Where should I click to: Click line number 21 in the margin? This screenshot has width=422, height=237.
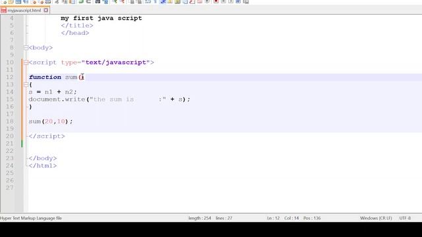click(x=10, y=144)
